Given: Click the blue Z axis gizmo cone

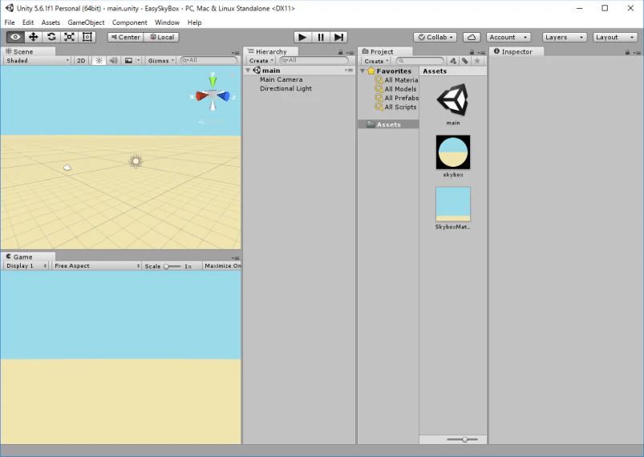Looking at the screenshot, I should point(224,96).
